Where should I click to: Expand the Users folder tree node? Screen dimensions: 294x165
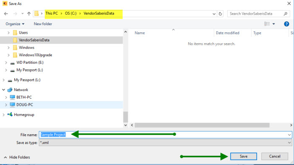pyautogui.click(x=8, y=33)
